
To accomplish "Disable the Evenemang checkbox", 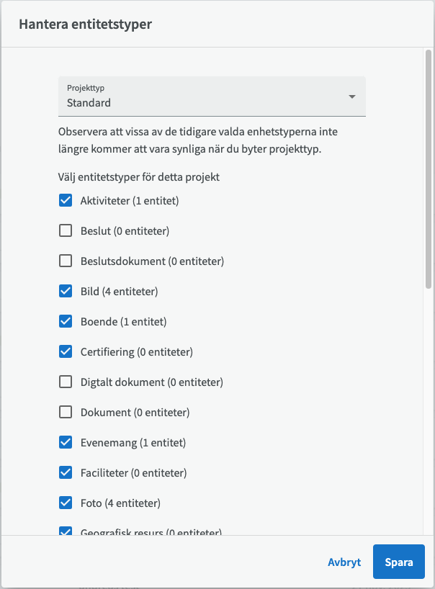I will [66, 442].
